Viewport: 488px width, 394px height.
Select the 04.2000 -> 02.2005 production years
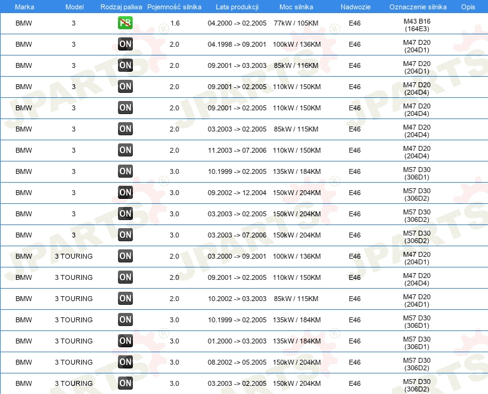(237, 23)
